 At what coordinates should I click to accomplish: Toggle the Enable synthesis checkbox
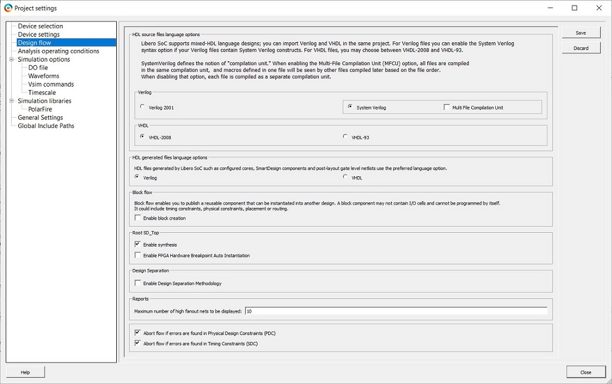point(138,245)
